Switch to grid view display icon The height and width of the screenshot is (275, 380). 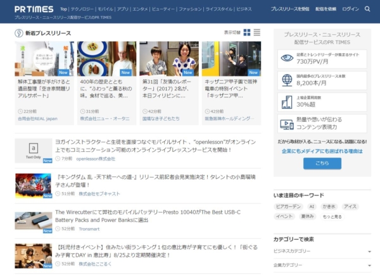pyautogui.click(x=247, y=32)
